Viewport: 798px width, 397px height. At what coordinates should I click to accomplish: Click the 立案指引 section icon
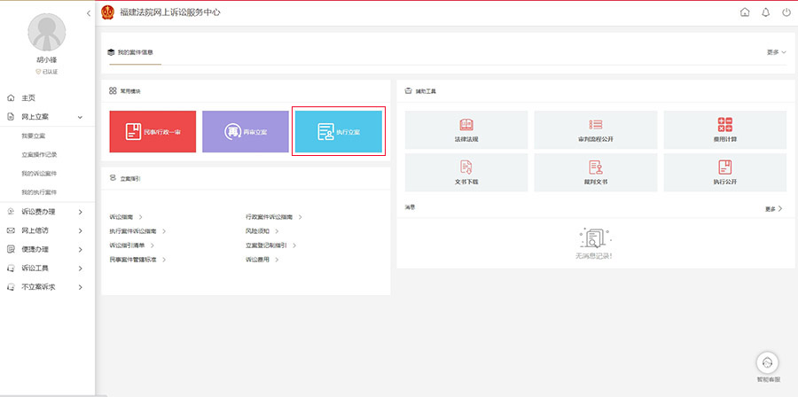click(x=113, y=178)
